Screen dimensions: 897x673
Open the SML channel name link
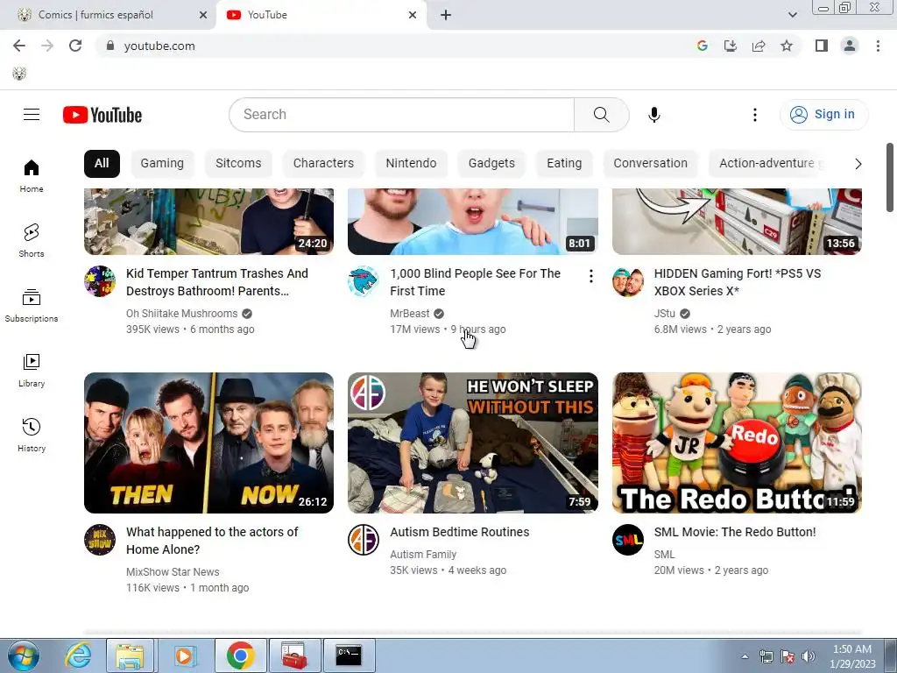(664, 555)
